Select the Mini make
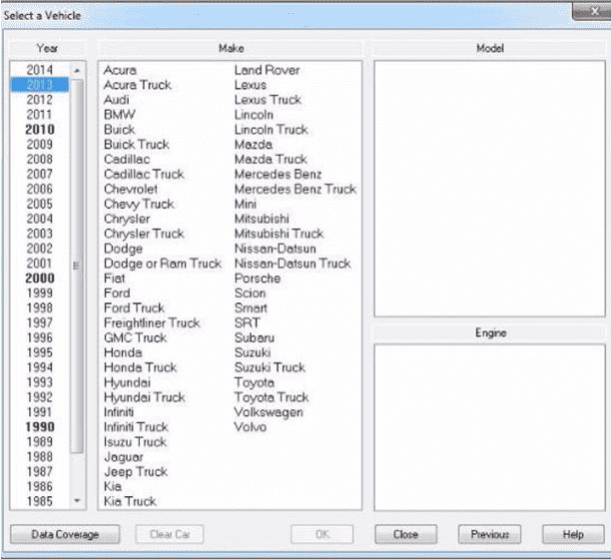611x559 pixels. pyautogui.click(x=246, y=204)
